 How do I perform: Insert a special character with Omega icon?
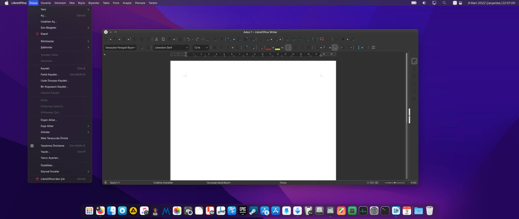275,39
